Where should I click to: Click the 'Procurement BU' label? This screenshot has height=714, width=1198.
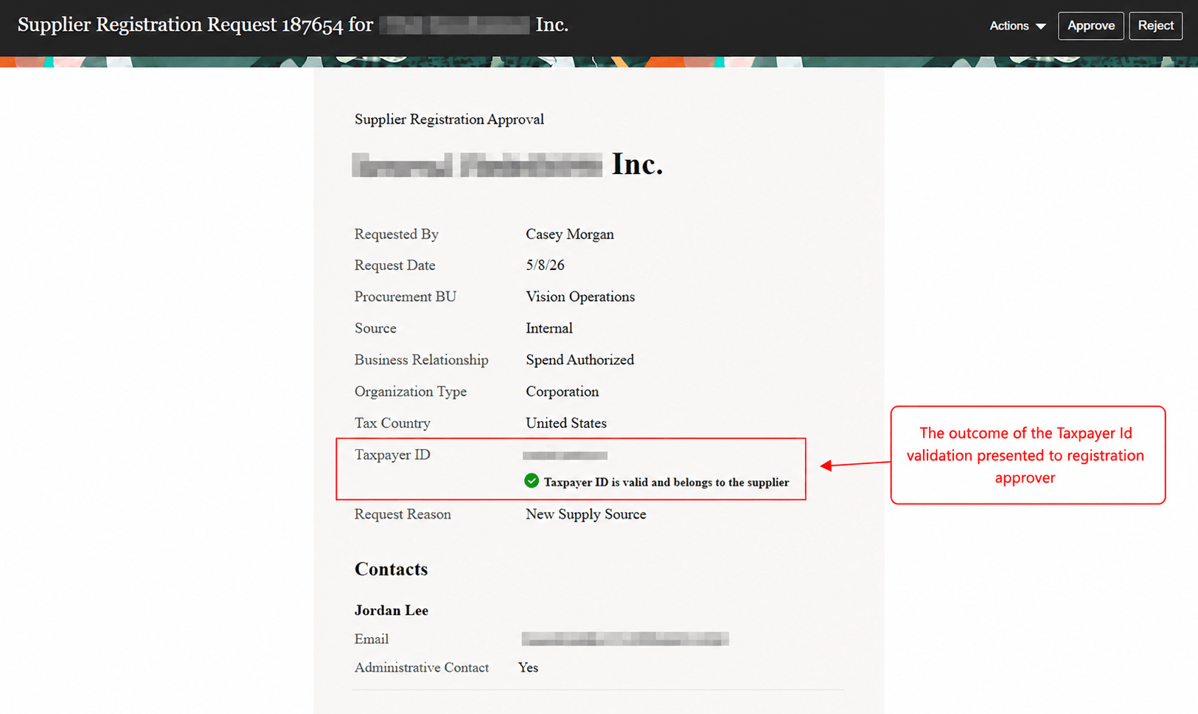point(405,297)
